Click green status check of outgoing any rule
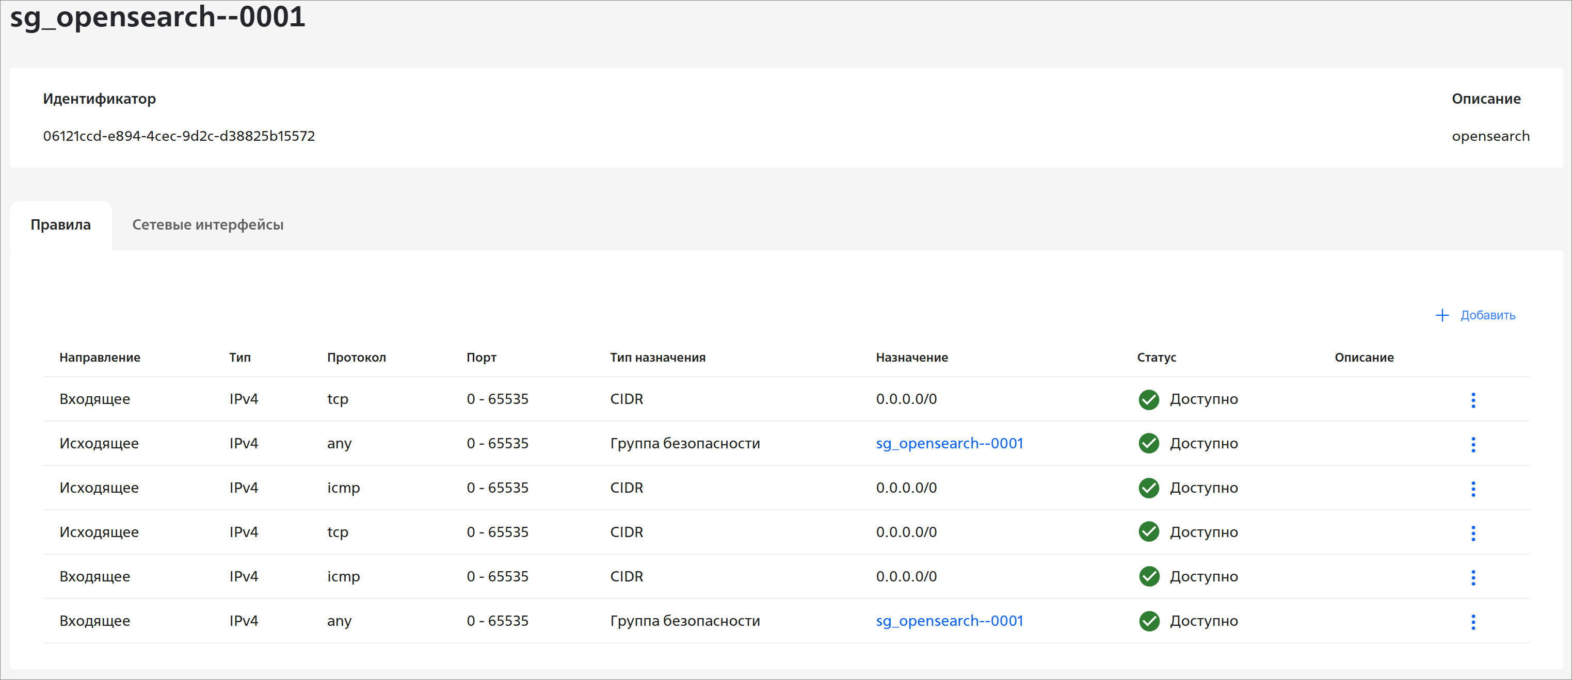 tap(1148, 443)
